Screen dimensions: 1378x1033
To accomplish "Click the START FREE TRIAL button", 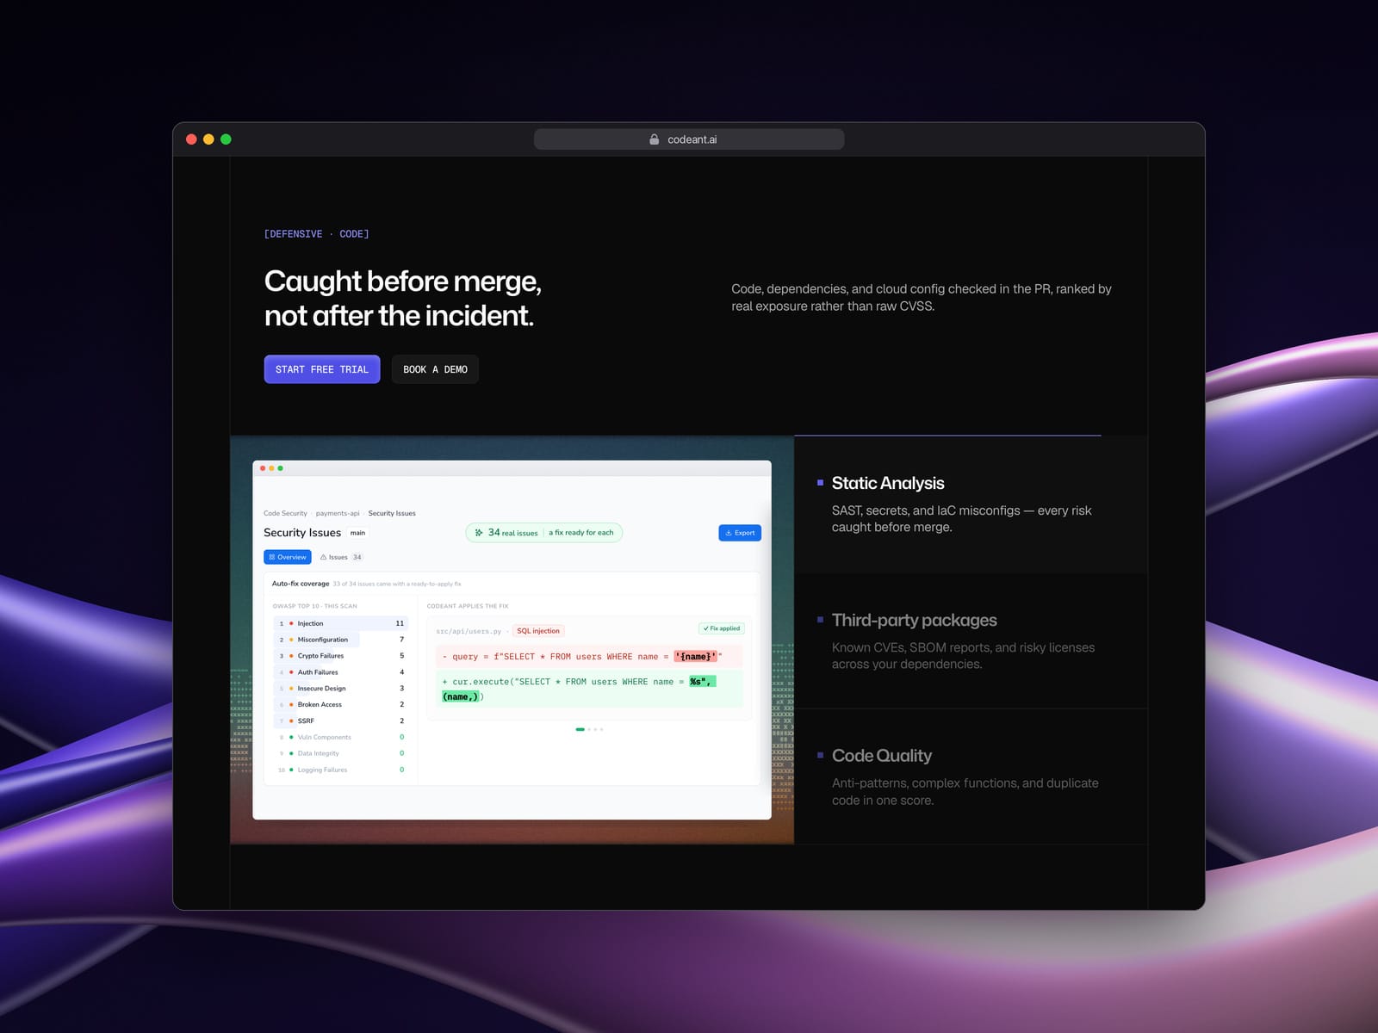I will (322, 369).
